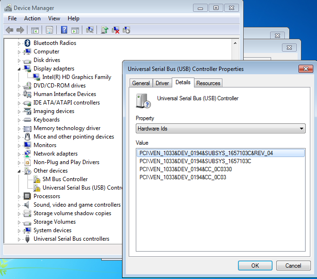Image resolution: width=317 pixels, height=279 pixels.
Task: Open the Action menu
Action: tap(32, 18)
